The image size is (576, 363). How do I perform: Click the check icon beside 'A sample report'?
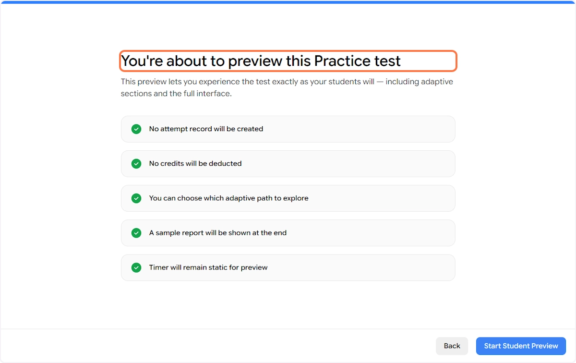pos(136,233)
